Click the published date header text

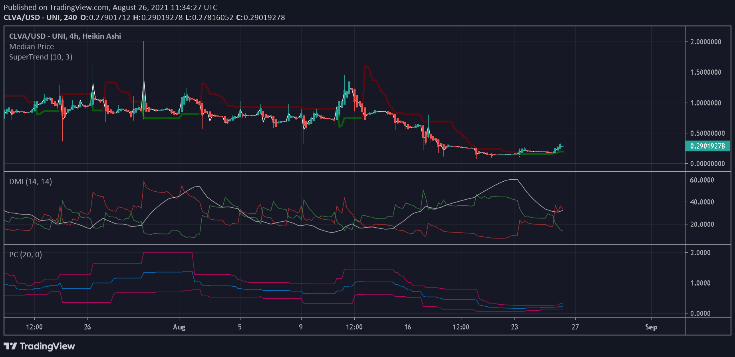(111, 7)
